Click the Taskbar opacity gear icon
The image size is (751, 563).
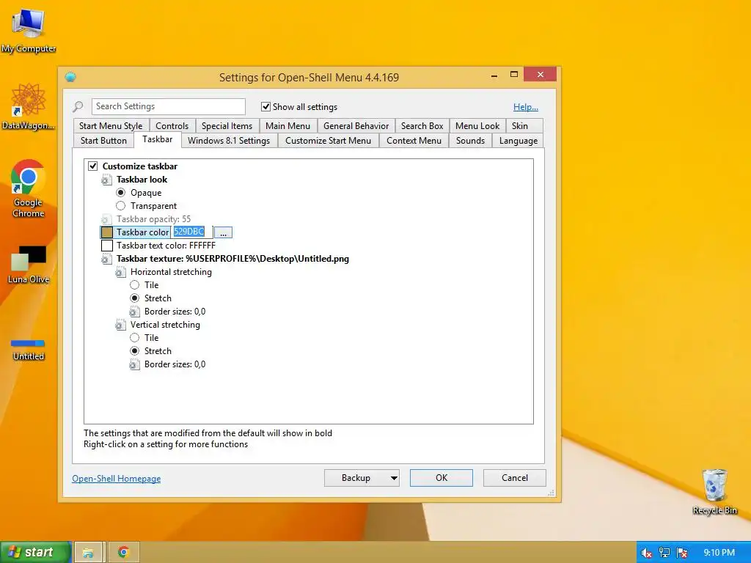106,219
